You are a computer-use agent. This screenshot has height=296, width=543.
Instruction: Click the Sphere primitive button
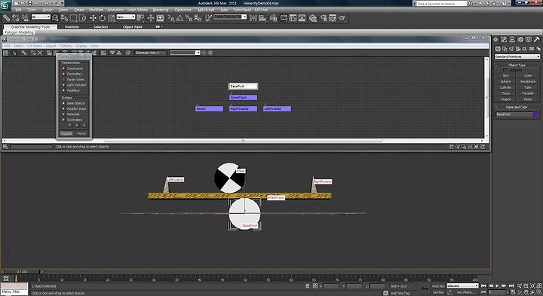tap(505, 81)
